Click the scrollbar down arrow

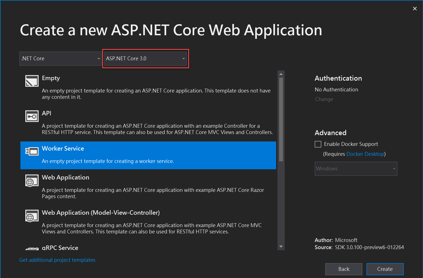coord(281,247)
